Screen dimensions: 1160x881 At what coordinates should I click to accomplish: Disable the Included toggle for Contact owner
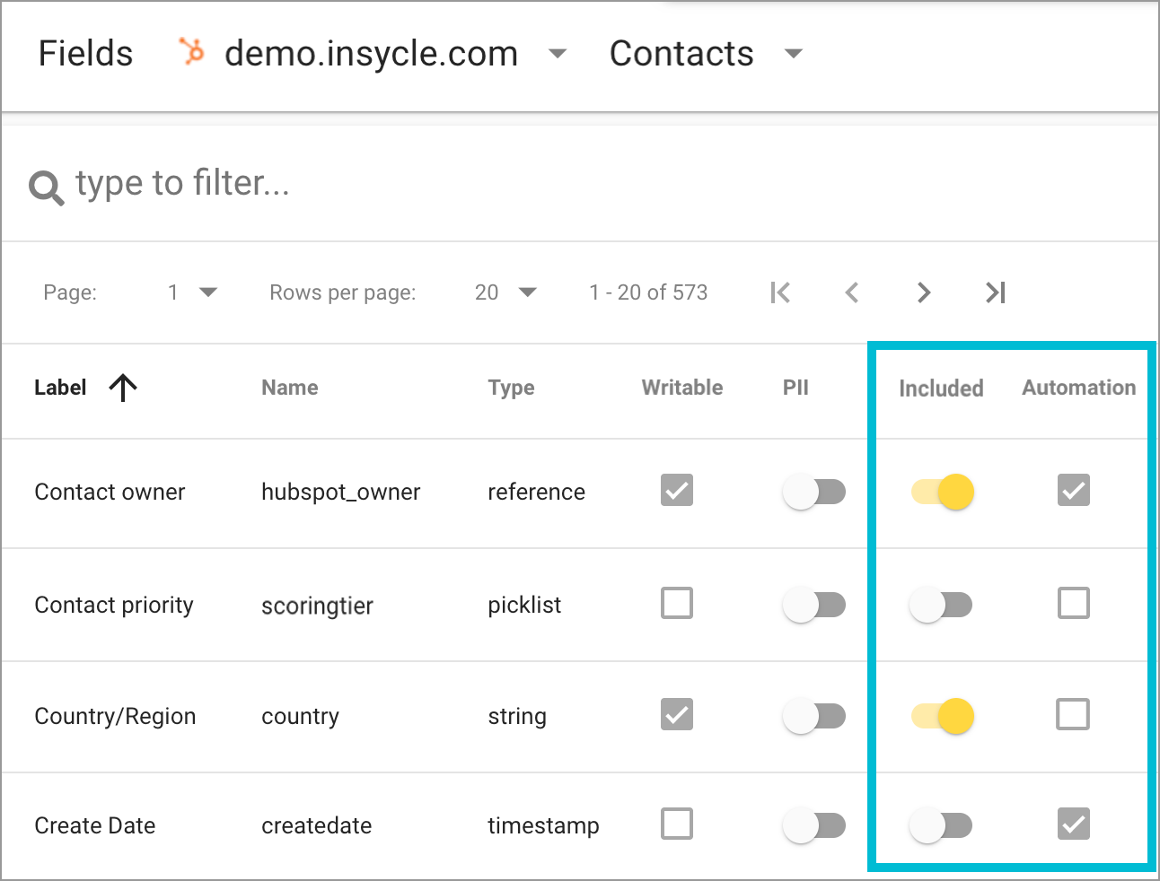click(941, 492)
